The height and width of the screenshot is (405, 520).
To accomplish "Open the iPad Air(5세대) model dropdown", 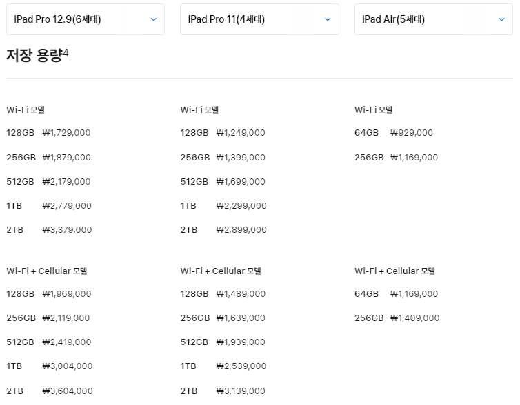I will click(433, 19).
